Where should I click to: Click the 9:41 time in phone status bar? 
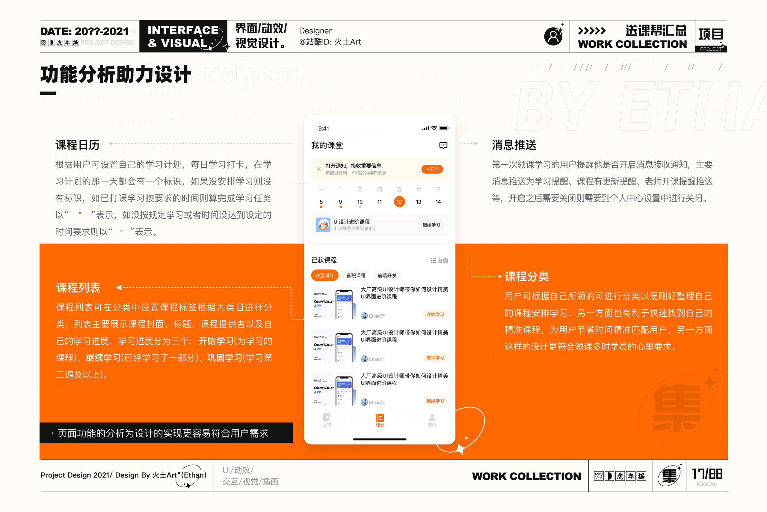tap(324, 129)
